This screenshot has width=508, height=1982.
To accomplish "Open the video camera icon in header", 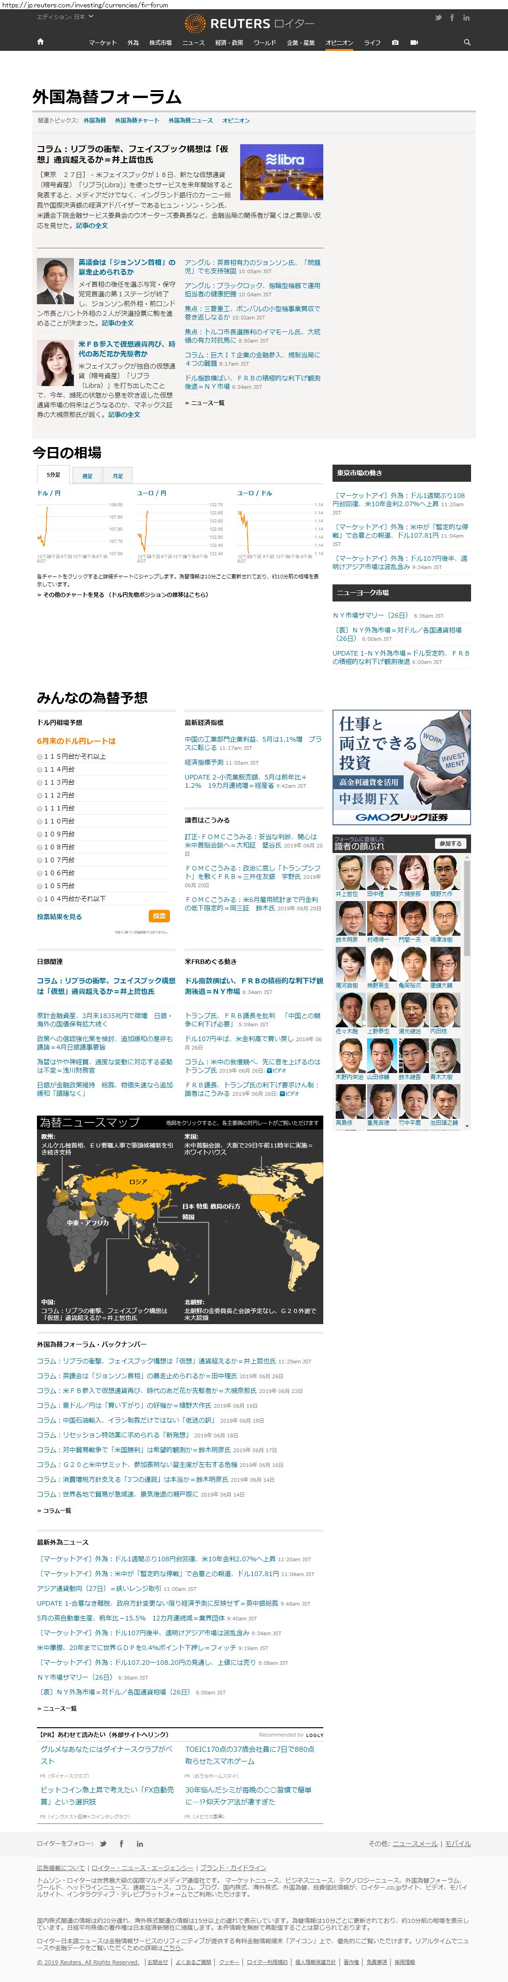I will (x=413, y=43).
